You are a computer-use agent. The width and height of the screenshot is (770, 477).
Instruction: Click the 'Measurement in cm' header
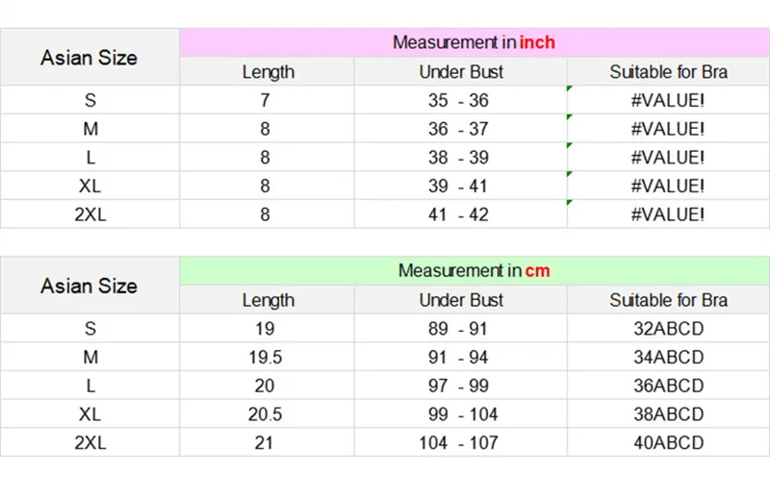[x=474, y=271]
